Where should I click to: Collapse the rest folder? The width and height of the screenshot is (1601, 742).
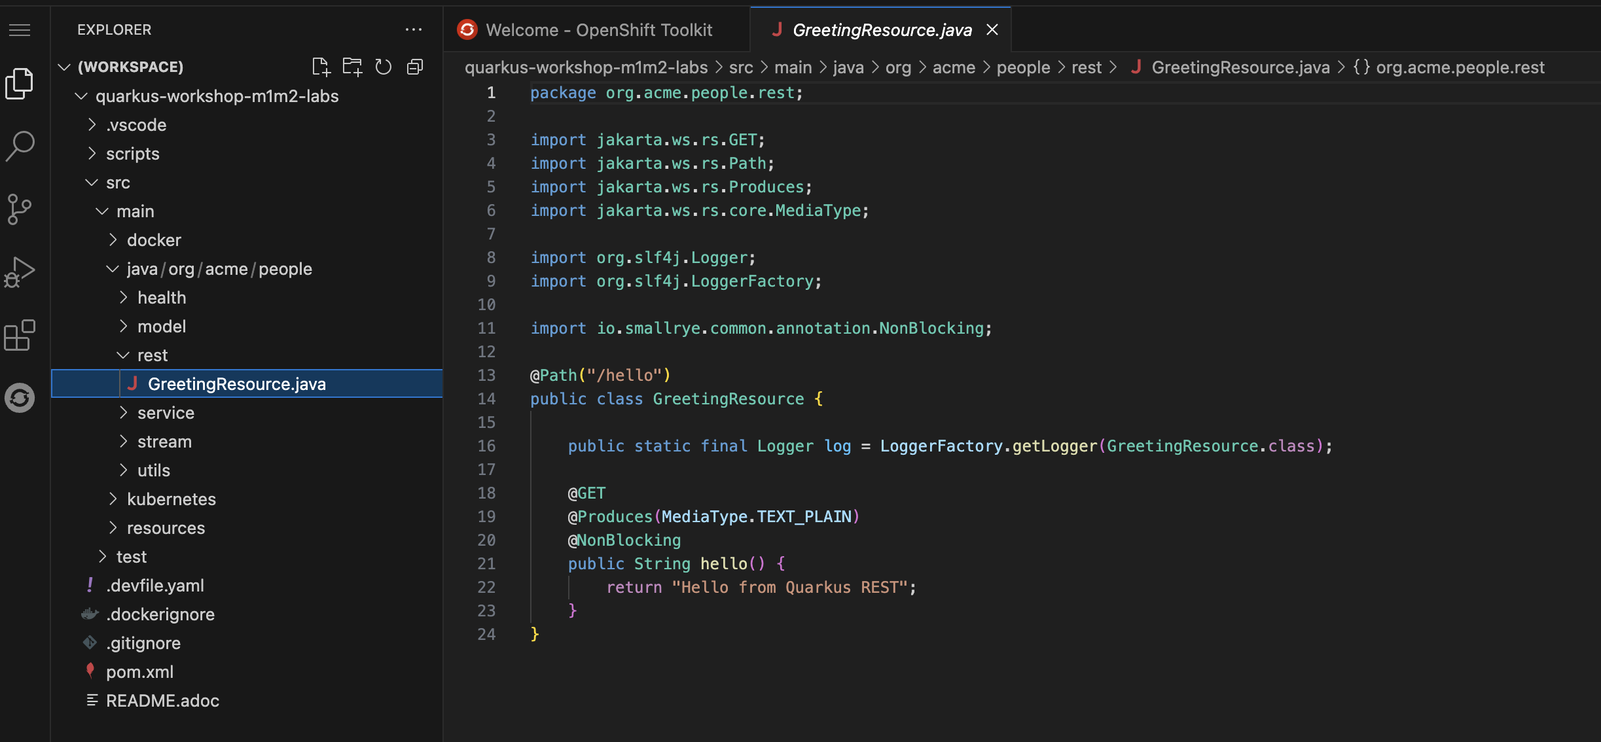pos(153,355)
